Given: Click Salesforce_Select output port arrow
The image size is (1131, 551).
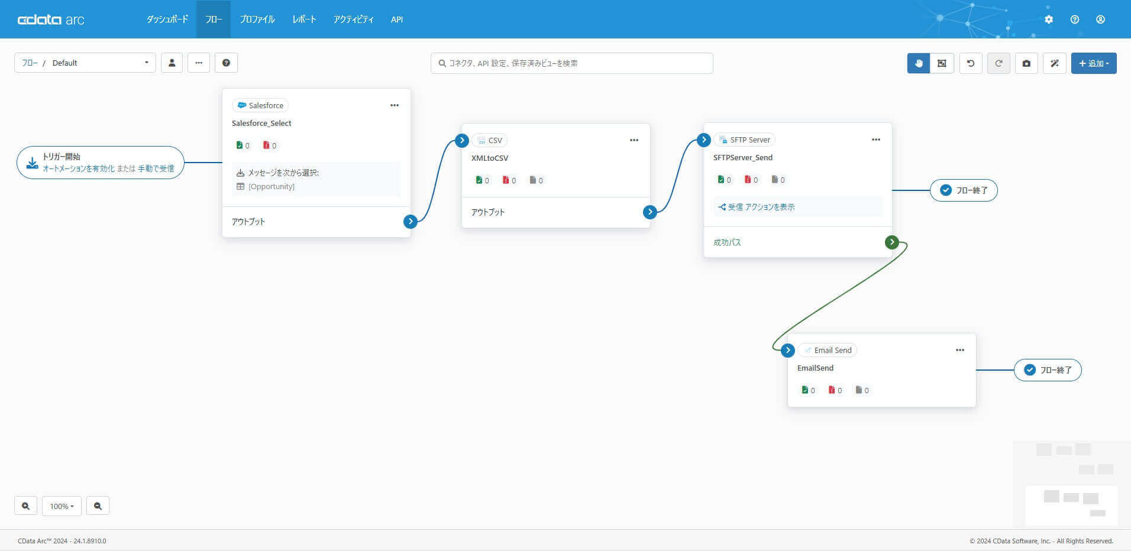Looking at the screenshot, I should [x=411, y=221].
